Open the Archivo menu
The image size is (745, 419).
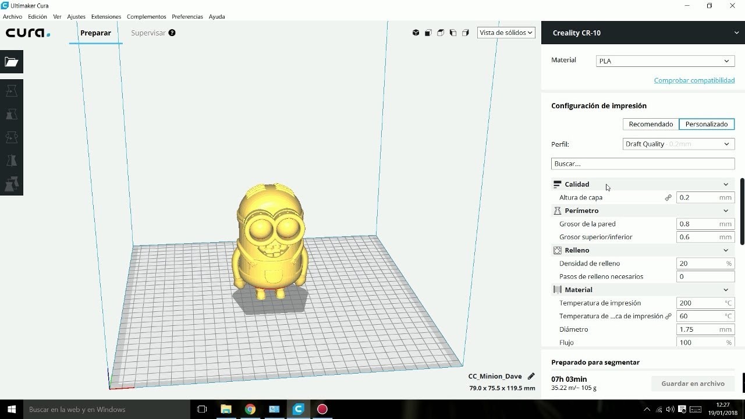point(12,17)
